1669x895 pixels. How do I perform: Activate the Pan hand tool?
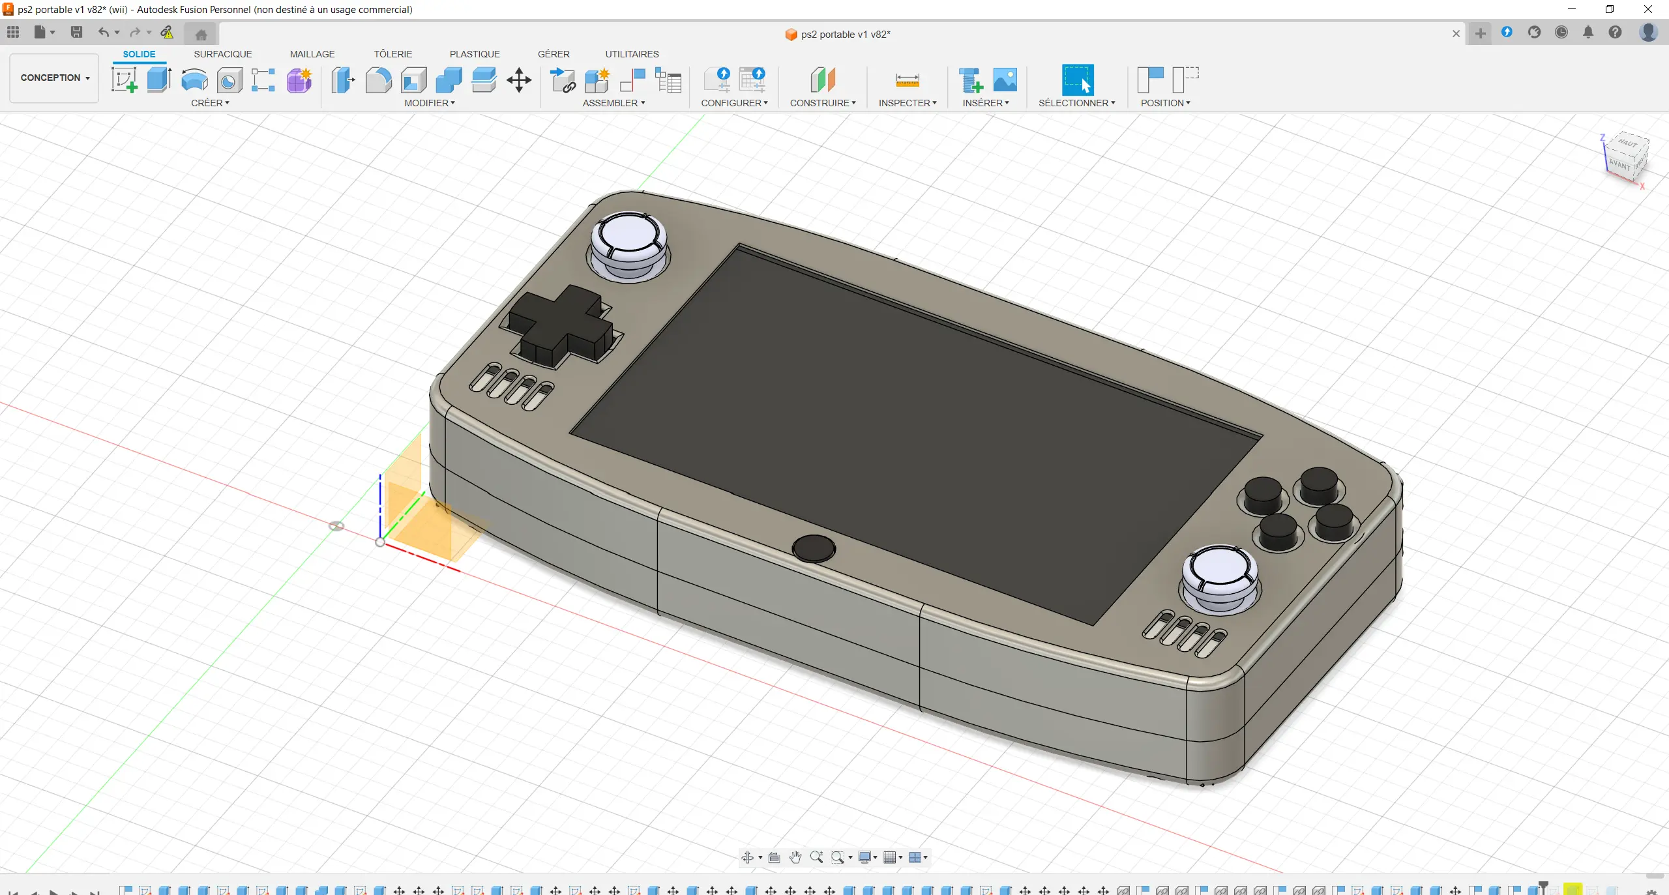(x=795, y=857)
